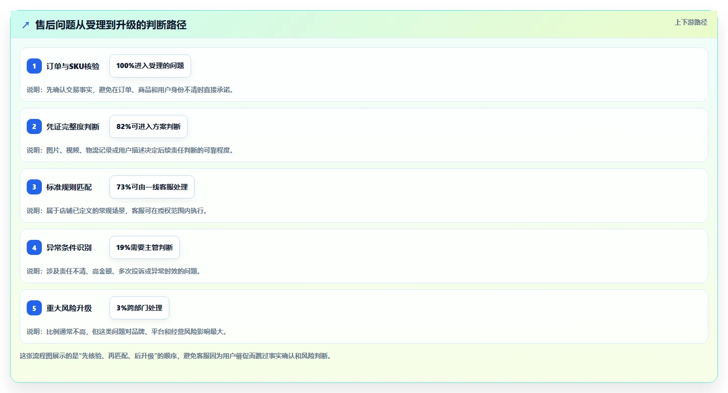Click the 73%可由一线客服处理 pill
Viewport: 728px width, 393px height.
click(x=152, y=187)
